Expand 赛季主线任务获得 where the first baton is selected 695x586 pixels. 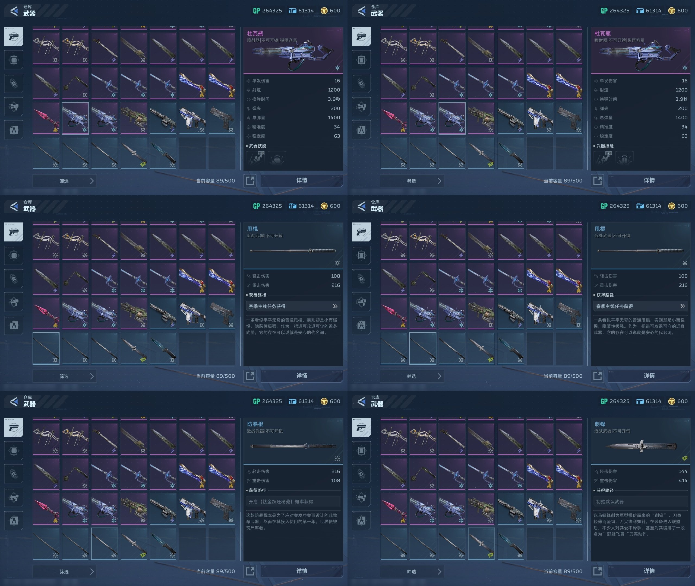(293, 306)
